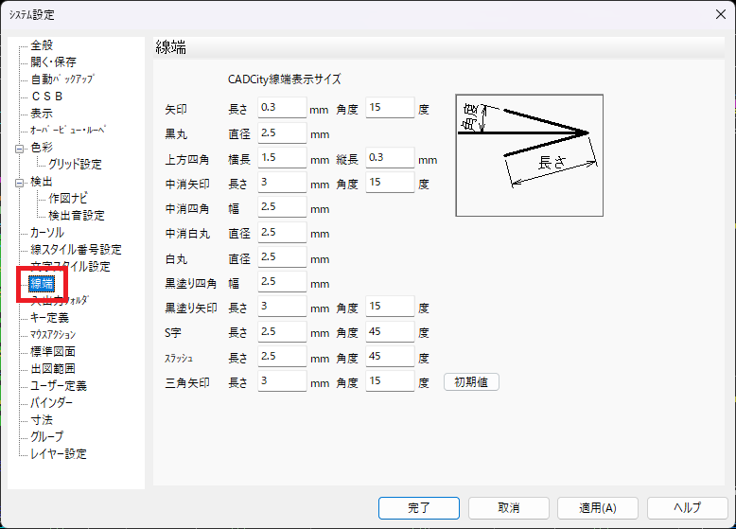Focus the 中消矢印 角度 field
736x529 pixels.
tap(390, 182)
